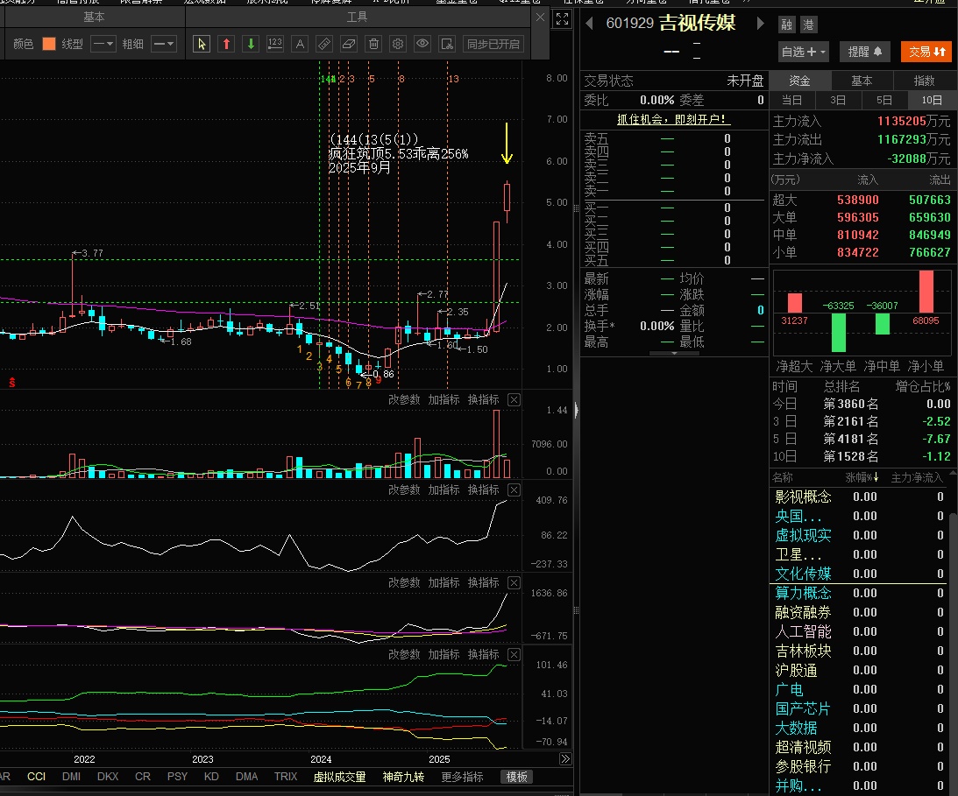Click the timeline scroll-to-end arrow

(x=565, y=758)
